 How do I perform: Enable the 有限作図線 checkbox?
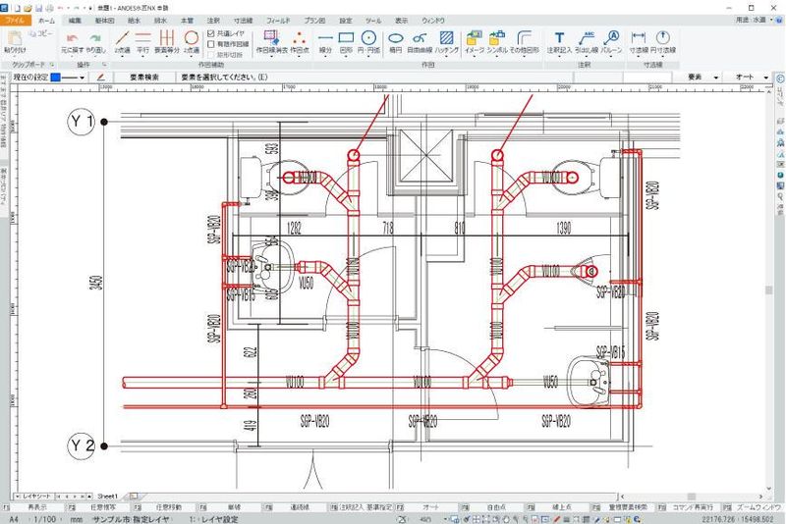point(211,44)
